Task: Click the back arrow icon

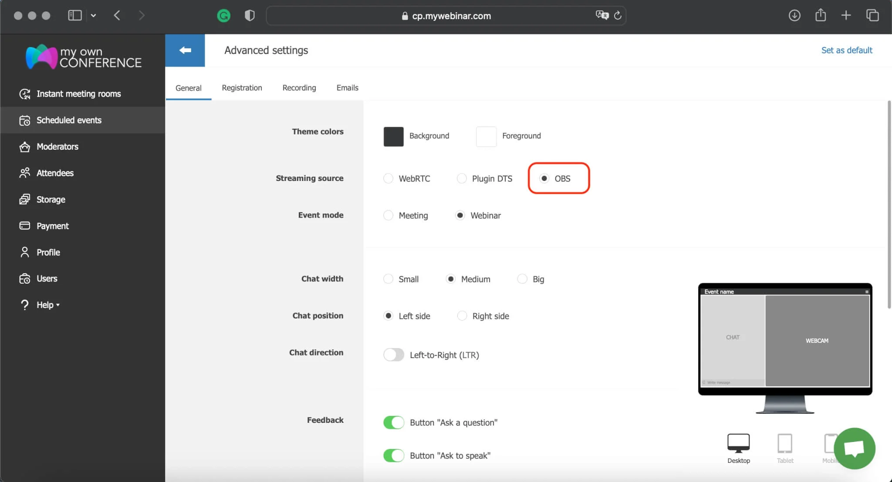Action: click(185, 50)
